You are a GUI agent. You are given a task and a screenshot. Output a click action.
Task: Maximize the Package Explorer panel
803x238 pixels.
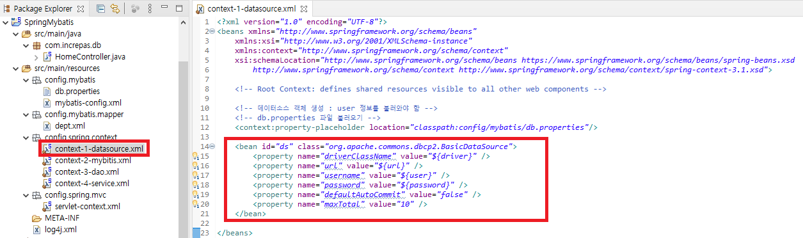click(x=179, y=9)
